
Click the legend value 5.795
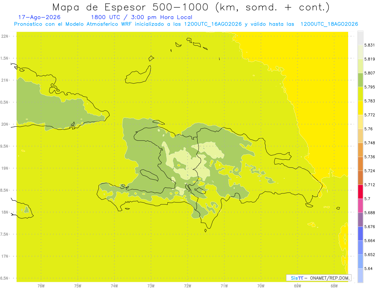pyautogui.click(x=369, y=87)
